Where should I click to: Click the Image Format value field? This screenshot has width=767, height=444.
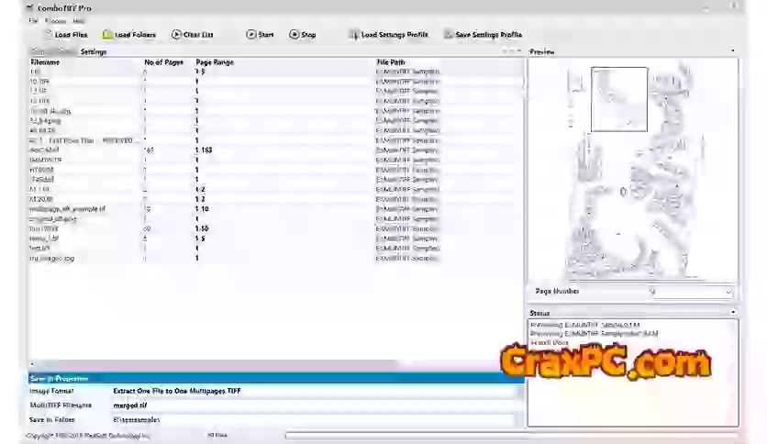(313, 391)
